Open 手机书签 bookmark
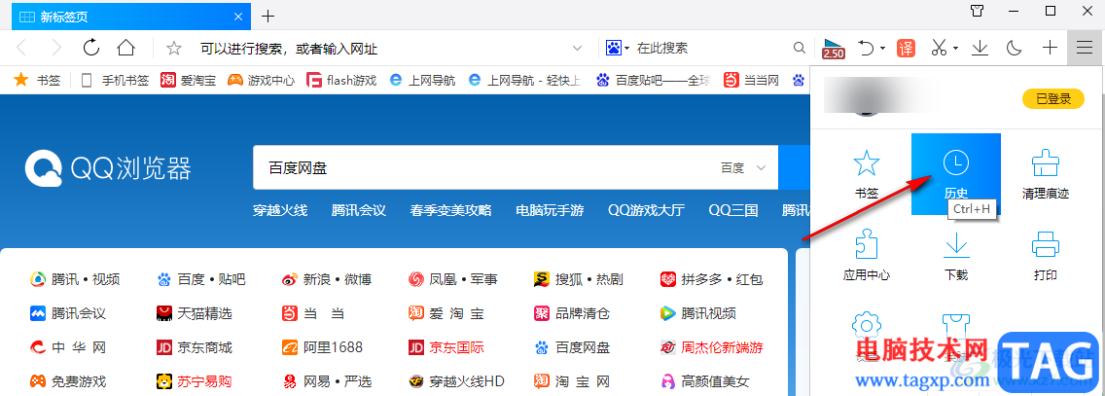Viewport: 1105px width, 396px height. click(x=116, y=81)
